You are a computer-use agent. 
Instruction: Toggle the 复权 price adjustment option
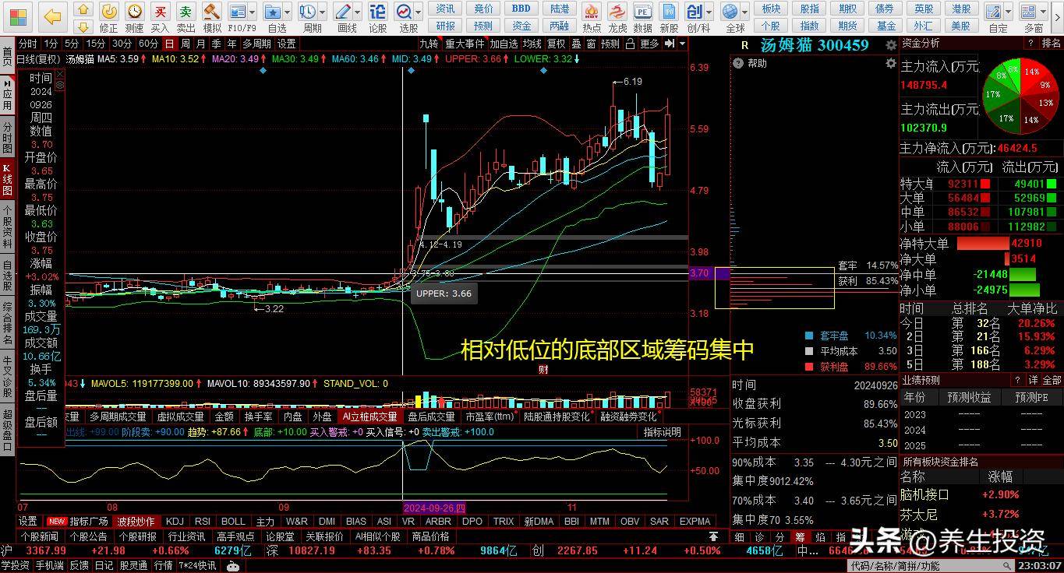point(557,44)
